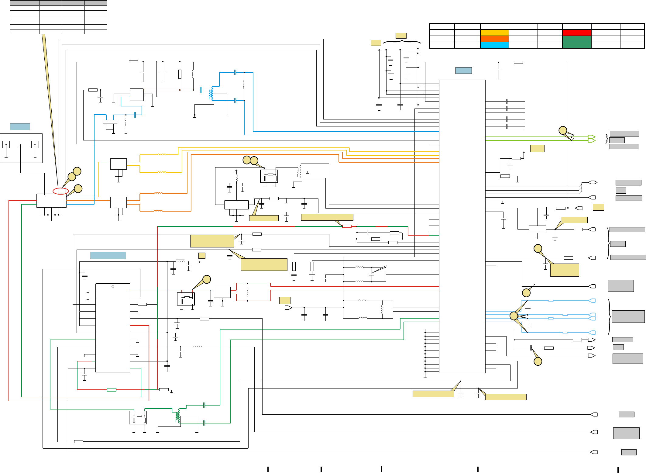Select the gray-header table at top left
Viewport: 646px width, 473px height.
point(58,17)
